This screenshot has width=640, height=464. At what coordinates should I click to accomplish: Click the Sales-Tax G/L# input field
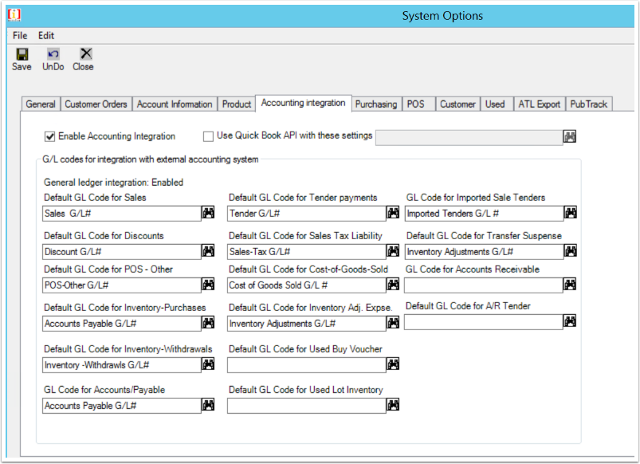click(x=307, y=252)
